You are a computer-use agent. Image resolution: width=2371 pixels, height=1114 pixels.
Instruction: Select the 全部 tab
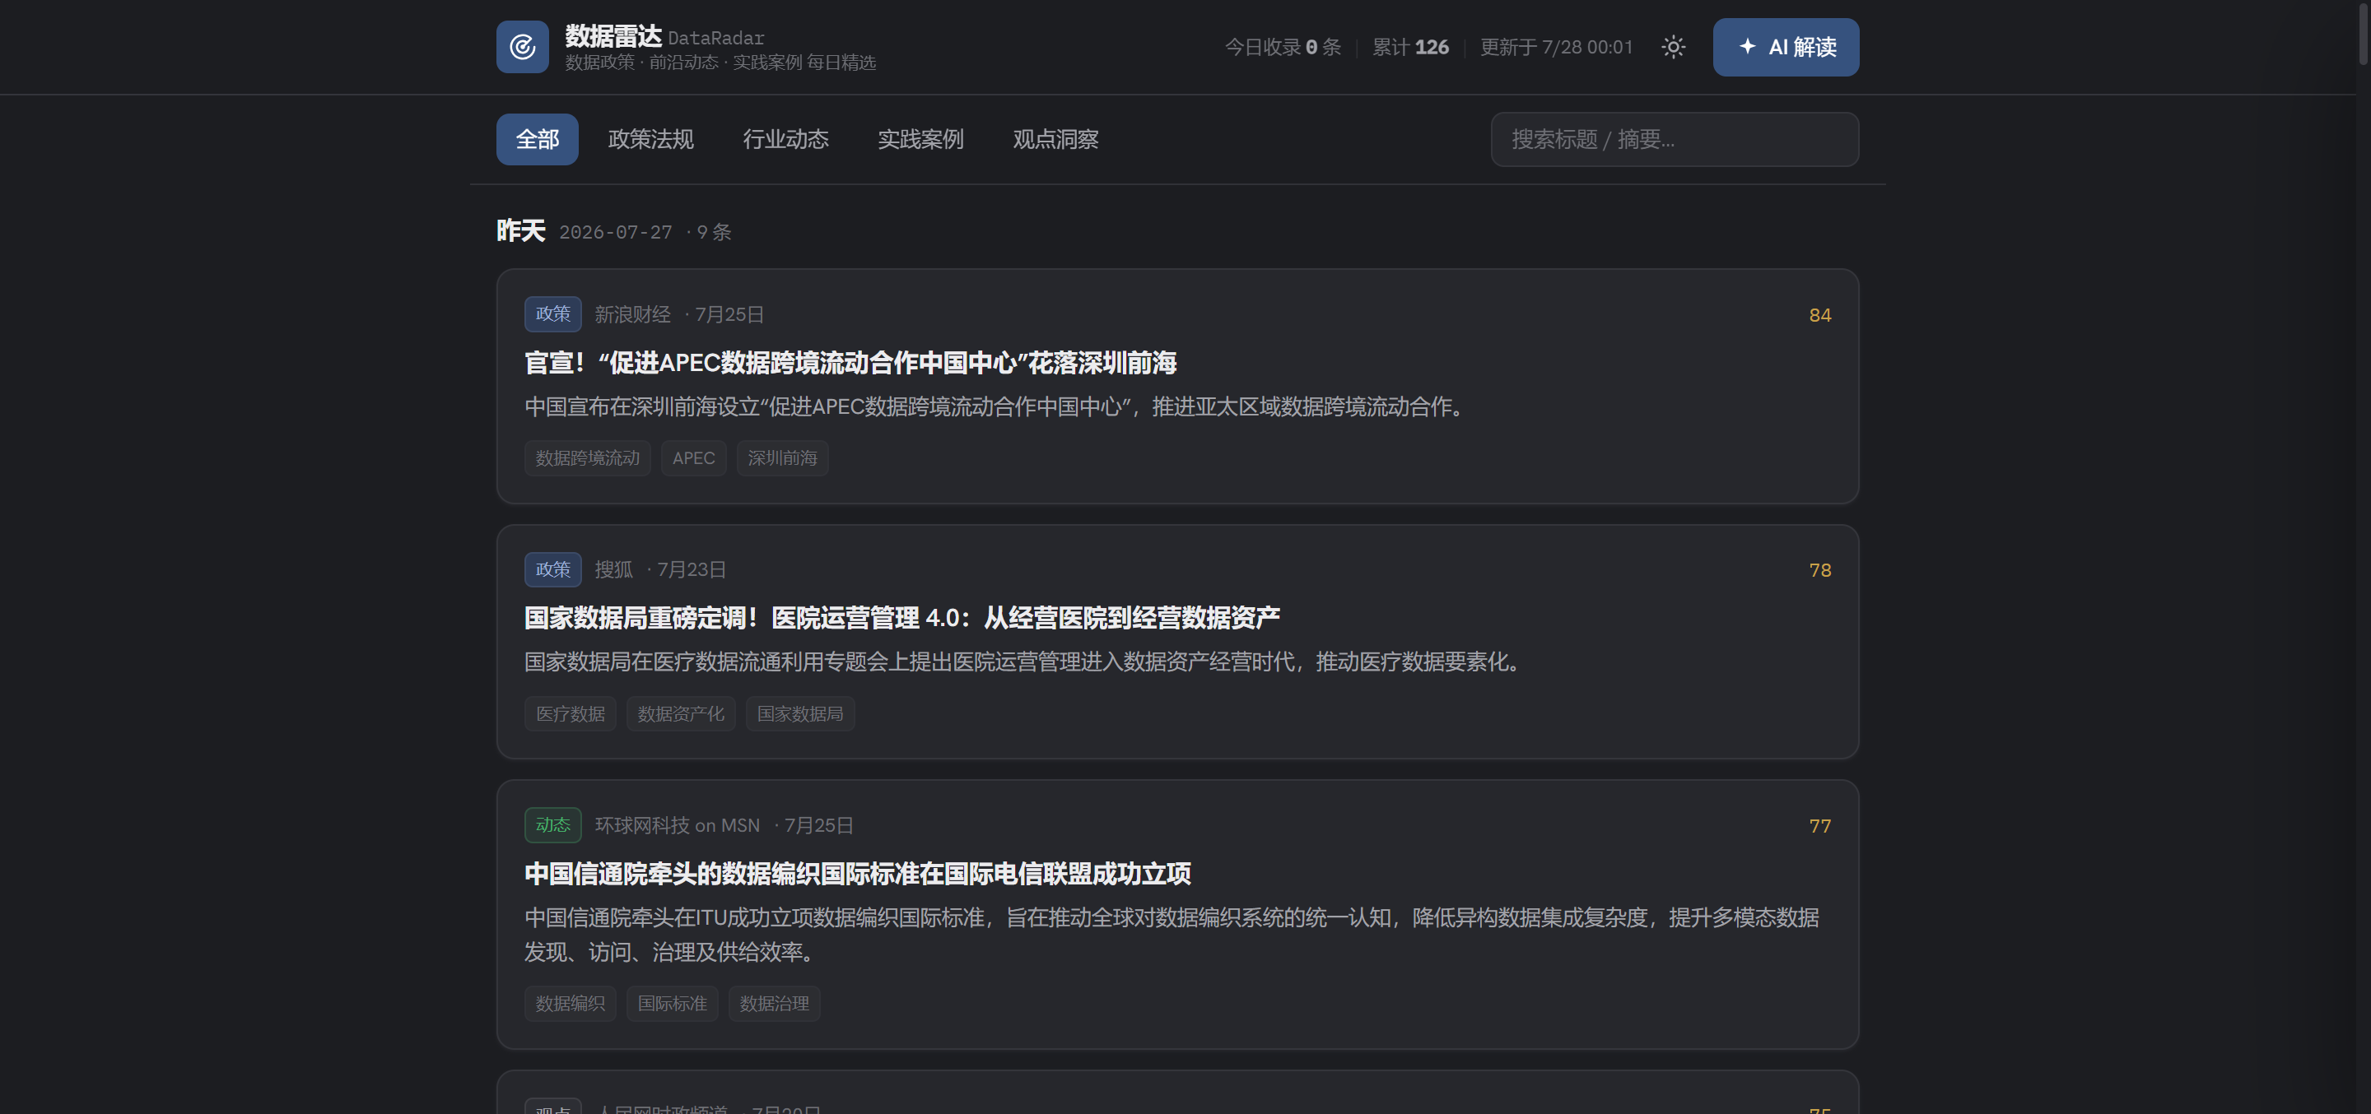click(x=537, y=139)
